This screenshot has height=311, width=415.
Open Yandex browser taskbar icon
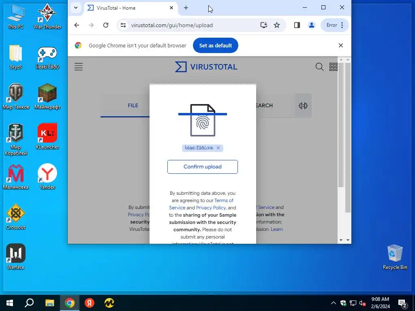[90, 303]
